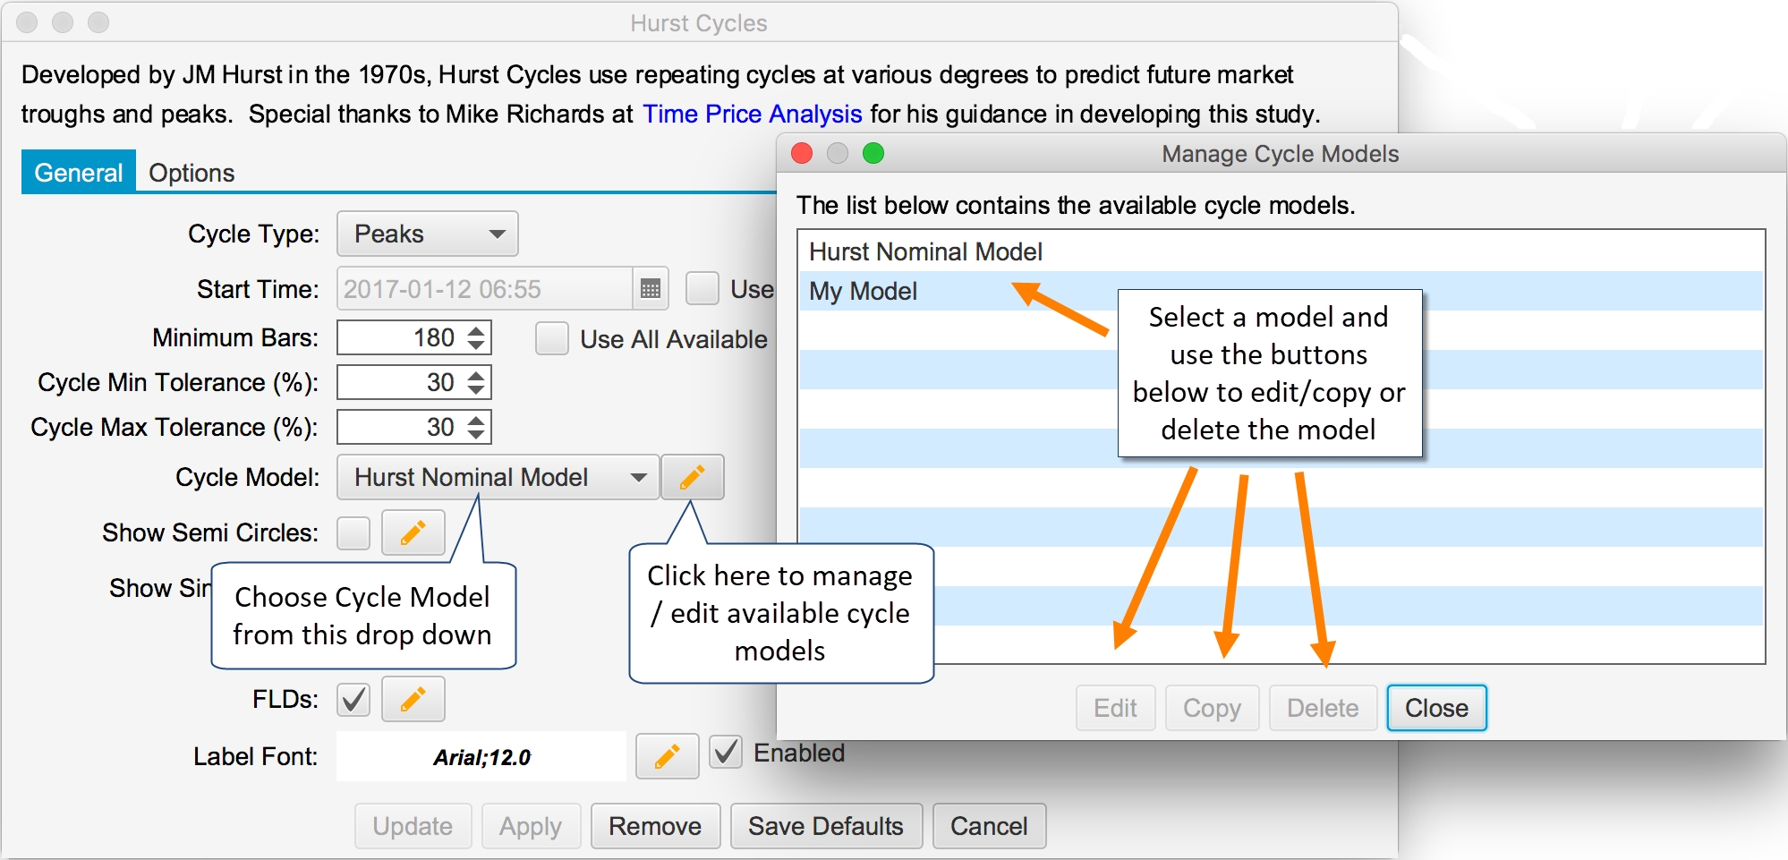Click the FLDs pencil edit icon
Image resolution: width=1788 pixels, height=860 pixels.
pos(413,699)
